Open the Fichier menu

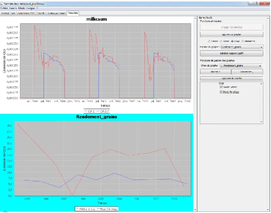pos(4,8)
